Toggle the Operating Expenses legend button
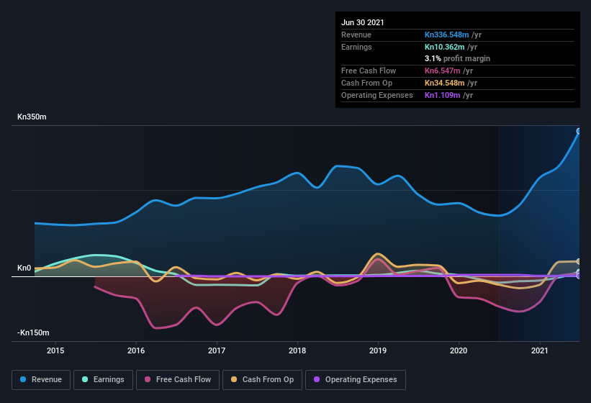This screenshot has height=403, width=591. (356, 380)
